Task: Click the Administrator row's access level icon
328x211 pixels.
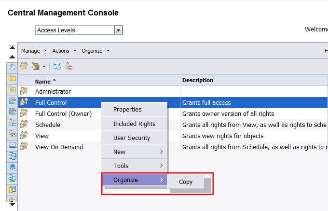Action: pyautogui.click(x=24, y=91)
